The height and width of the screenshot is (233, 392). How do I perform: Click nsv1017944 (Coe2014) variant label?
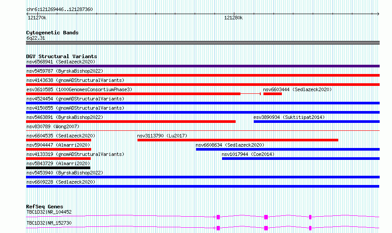pyautogui.click(x=248, y=154)
